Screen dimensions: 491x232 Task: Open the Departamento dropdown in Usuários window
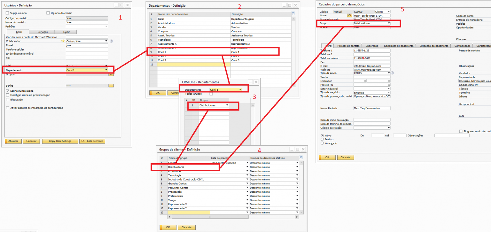tap(106, 70)
